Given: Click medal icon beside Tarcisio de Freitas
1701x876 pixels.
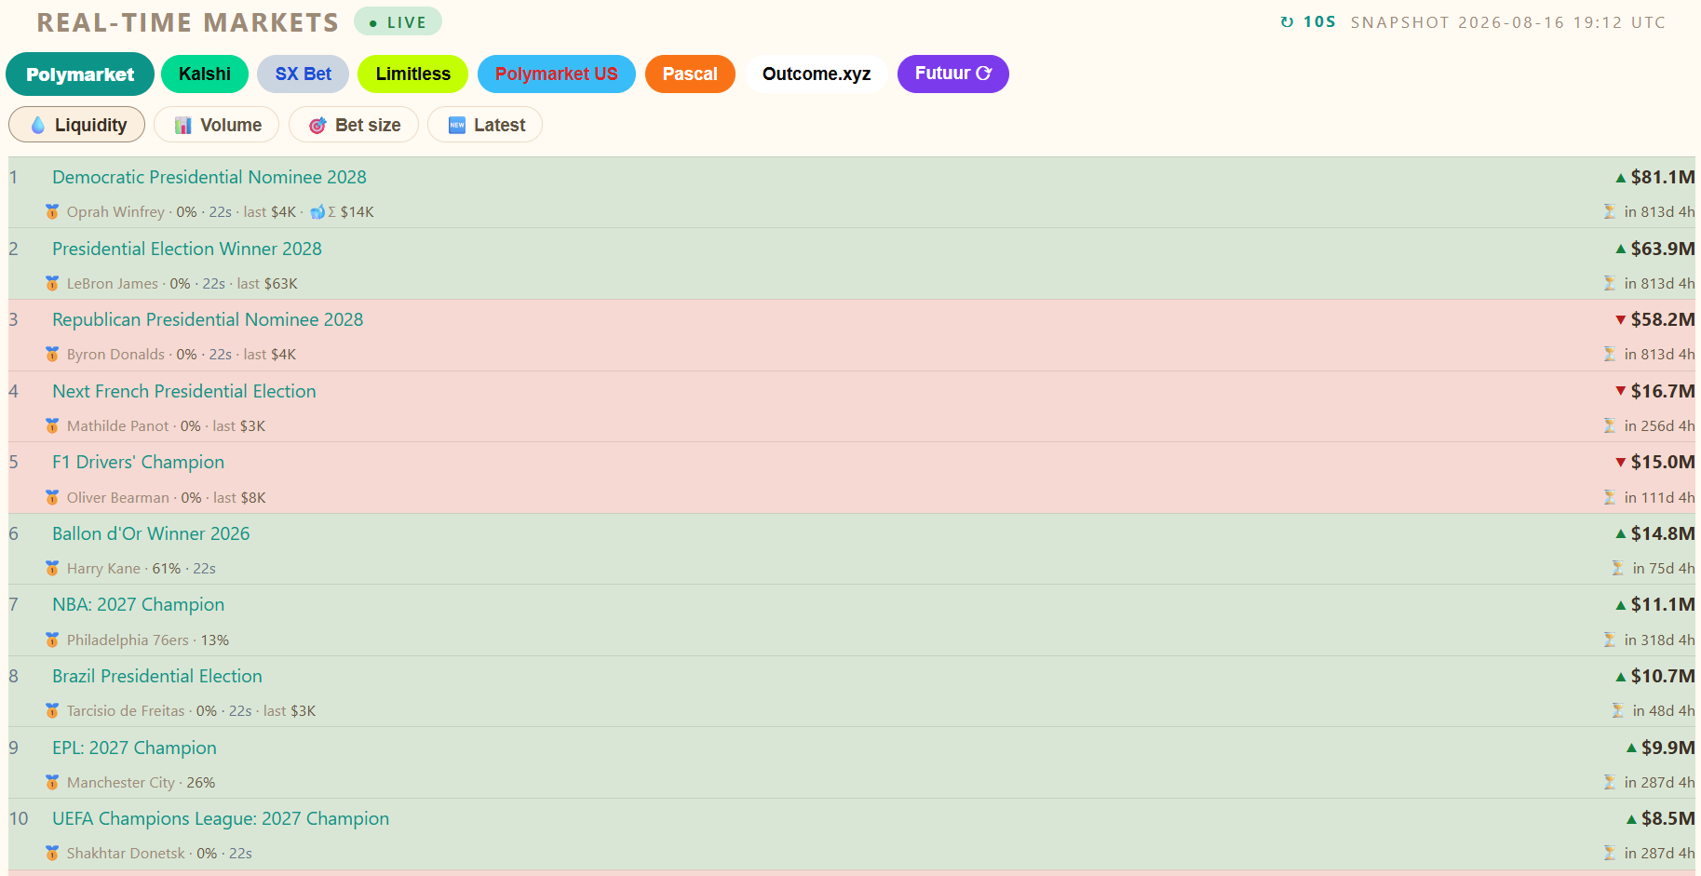Looking at the screenshot, I should point(52,710).
